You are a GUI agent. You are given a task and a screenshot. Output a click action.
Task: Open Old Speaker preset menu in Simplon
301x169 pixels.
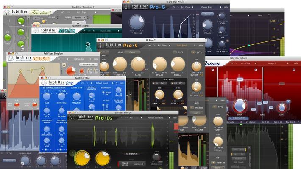click(79, 59)
